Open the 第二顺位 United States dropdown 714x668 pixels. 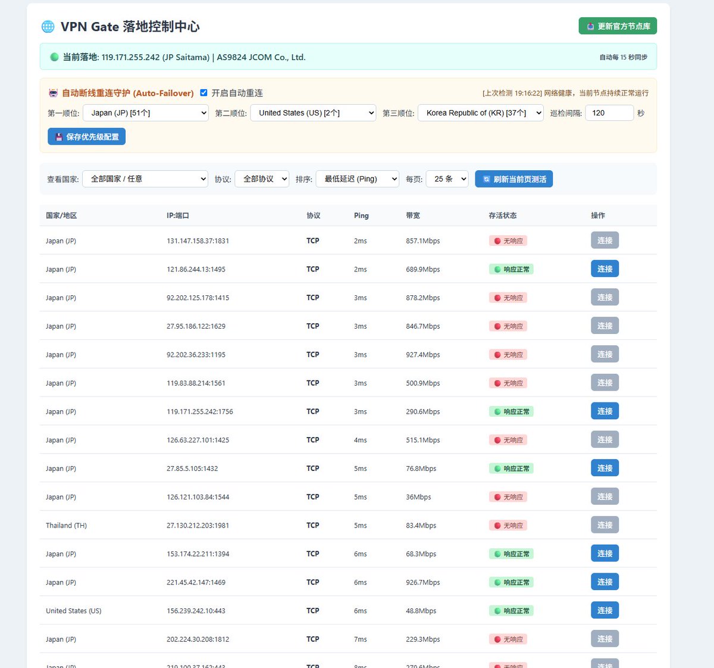click(313, 113)
